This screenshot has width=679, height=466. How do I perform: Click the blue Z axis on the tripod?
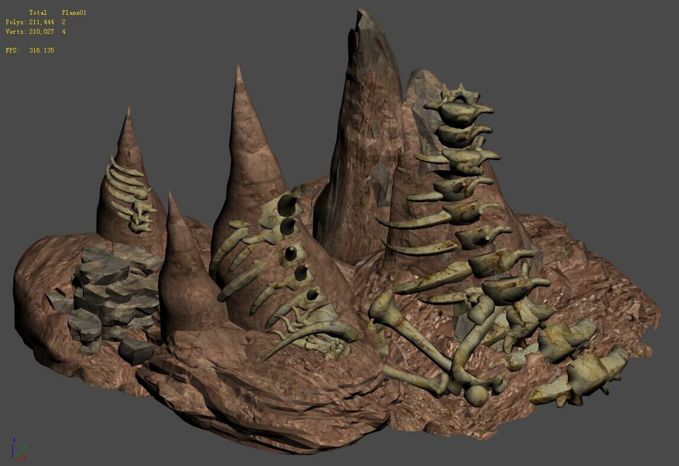coord(12,451)
